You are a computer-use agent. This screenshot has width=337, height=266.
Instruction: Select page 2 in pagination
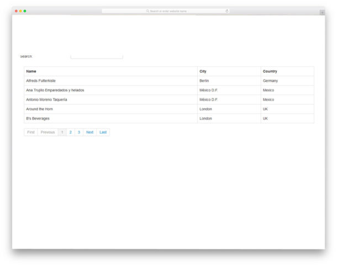[x=71, y=132]
